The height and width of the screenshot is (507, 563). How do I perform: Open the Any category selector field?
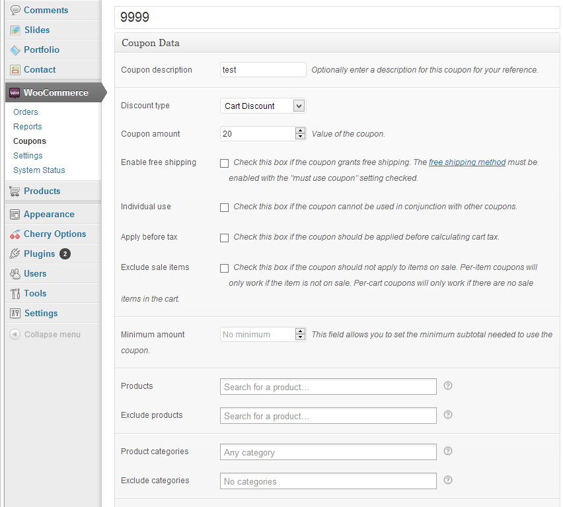[328, 452]
